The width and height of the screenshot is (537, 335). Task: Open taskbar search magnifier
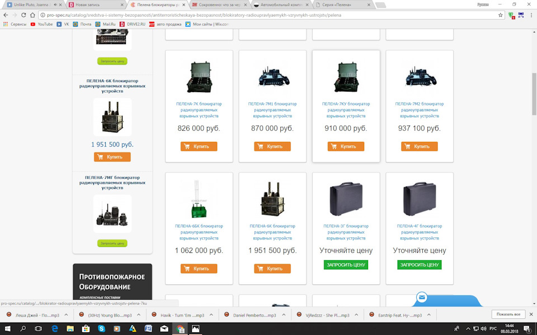point(23,329)
